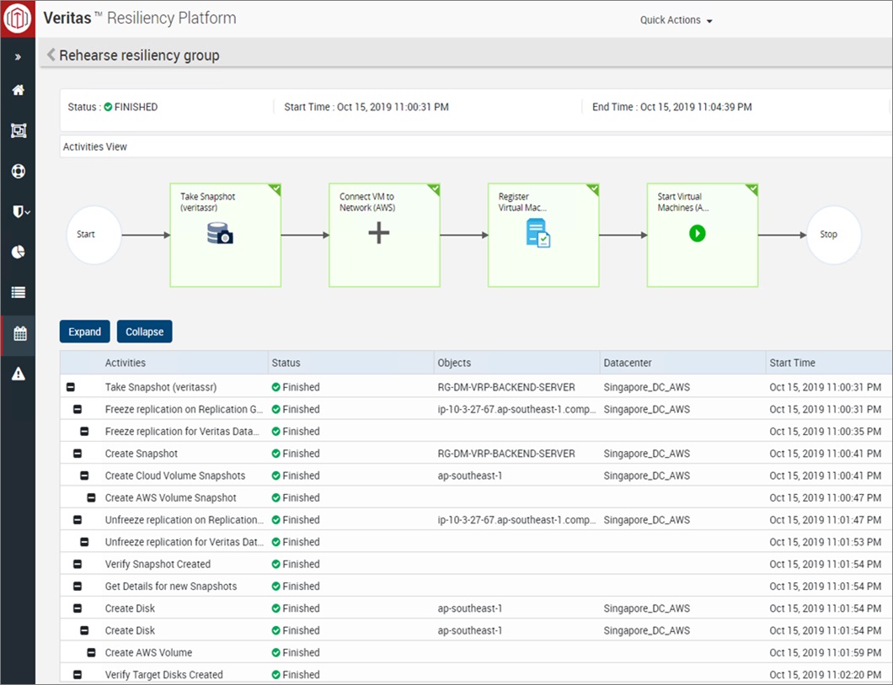Viewport: 893px width, 685px height.
Task: Collapse the Unfreeze replication on Replication... row
Action: click(78, 520)
